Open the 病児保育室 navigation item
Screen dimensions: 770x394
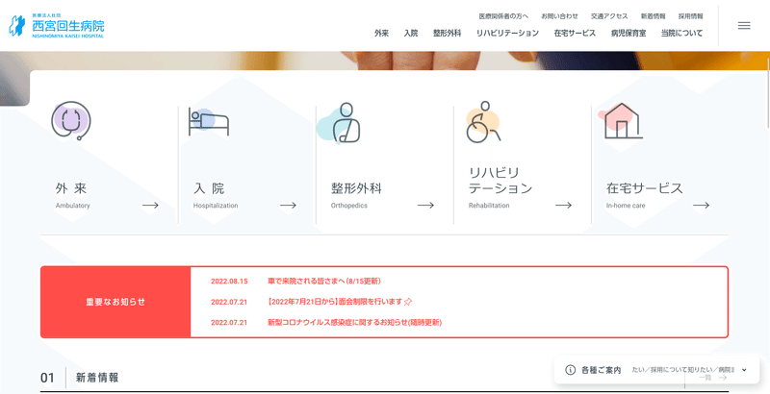(629, 34)
